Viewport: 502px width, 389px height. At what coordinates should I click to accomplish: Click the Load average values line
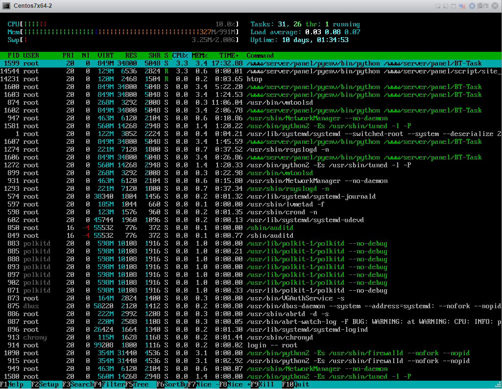click(305, 32)
